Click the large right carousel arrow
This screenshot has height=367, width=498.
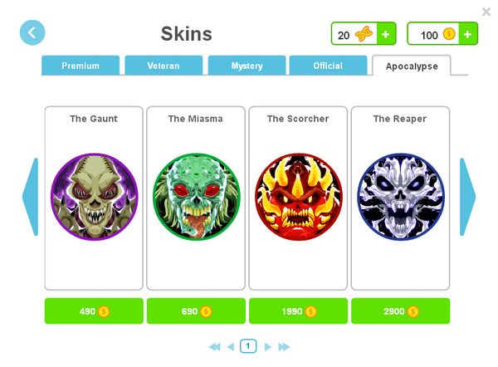pos(467,197)
